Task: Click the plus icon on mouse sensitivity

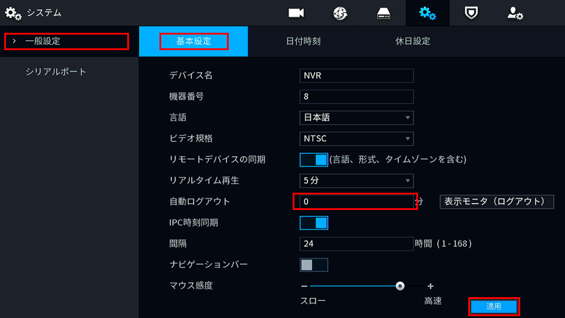Action: (x=431, y=286)
